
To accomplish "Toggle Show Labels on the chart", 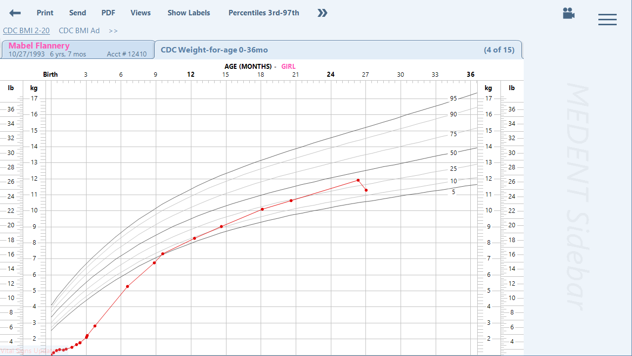I will tap(188, 13).
